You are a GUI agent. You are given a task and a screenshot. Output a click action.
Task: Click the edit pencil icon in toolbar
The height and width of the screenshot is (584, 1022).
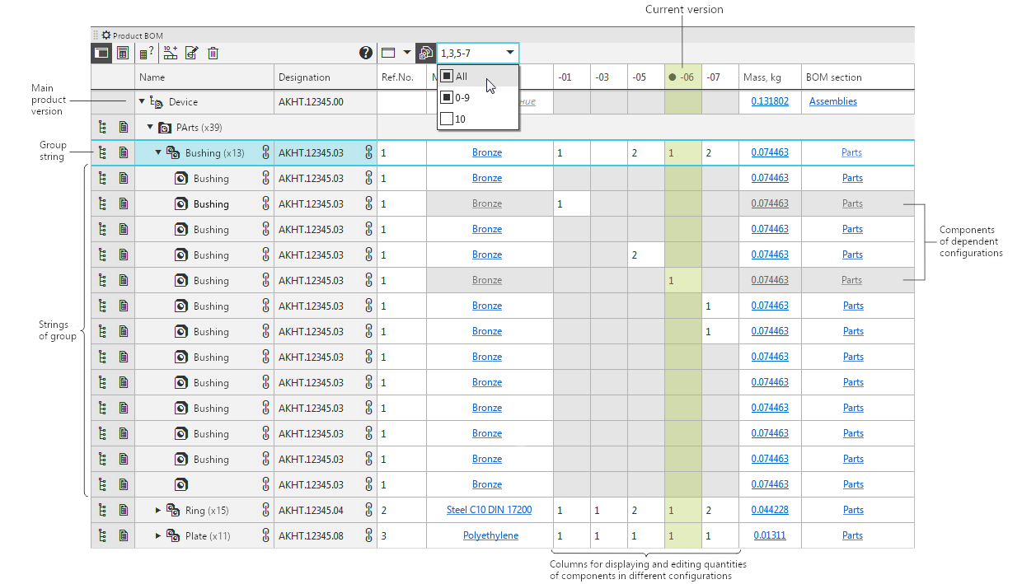click(x=192, y=54)
